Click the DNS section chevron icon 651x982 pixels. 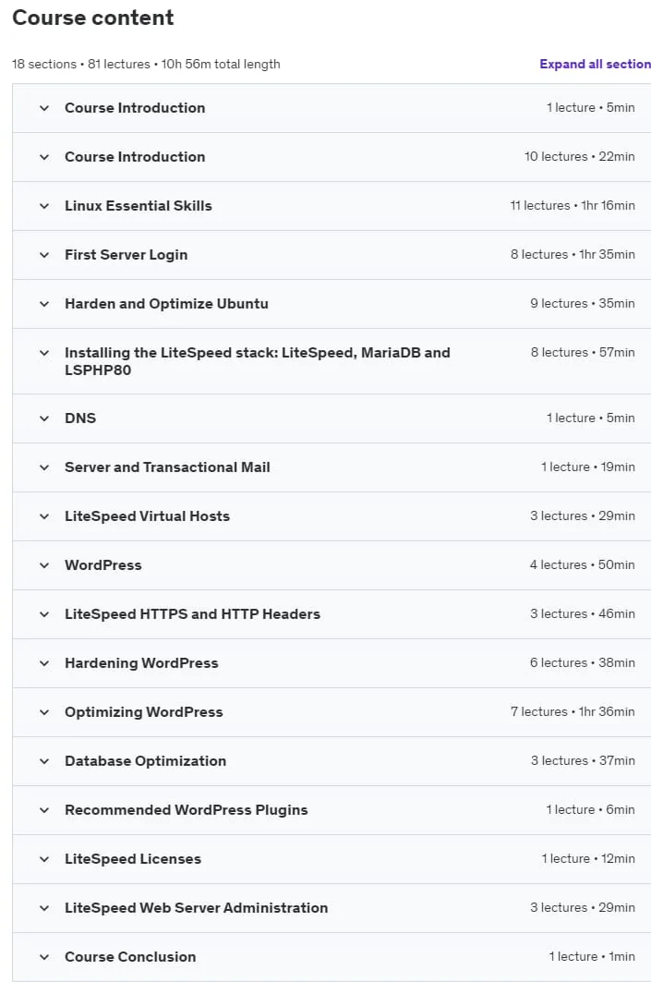44,418
